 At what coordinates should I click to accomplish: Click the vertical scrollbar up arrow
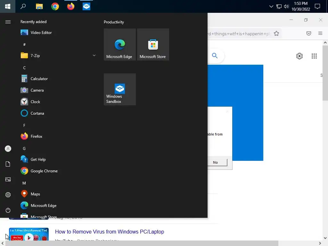click(325, 43)
